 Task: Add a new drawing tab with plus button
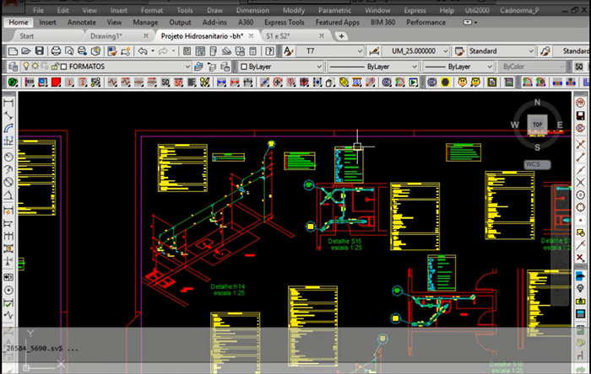[341, 36]
